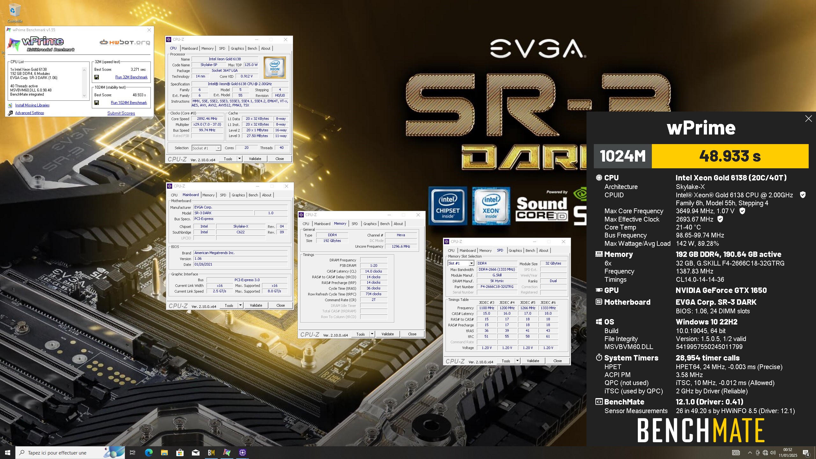816x459 pixels.
Task: Show hidden tray icons chevron
Action: tap(750, 453)
